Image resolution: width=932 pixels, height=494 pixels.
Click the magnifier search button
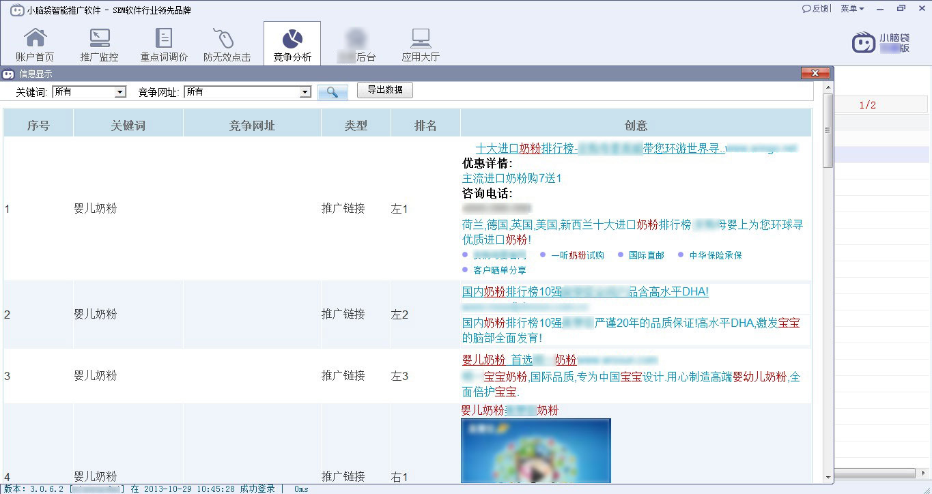tap(333, 91)
